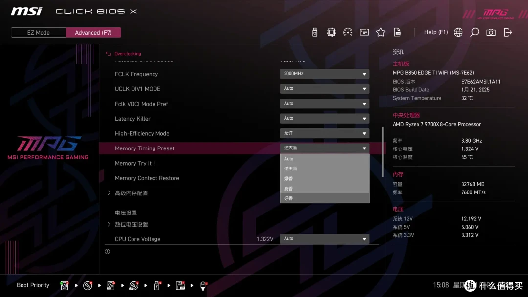Open Help (F1)

click(436, 32)
